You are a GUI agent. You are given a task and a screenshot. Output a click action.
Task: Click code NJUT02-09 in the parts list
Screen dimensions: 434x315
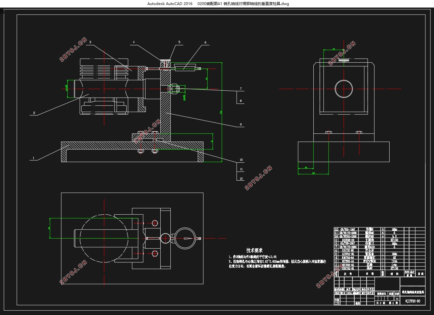[348, 240]
